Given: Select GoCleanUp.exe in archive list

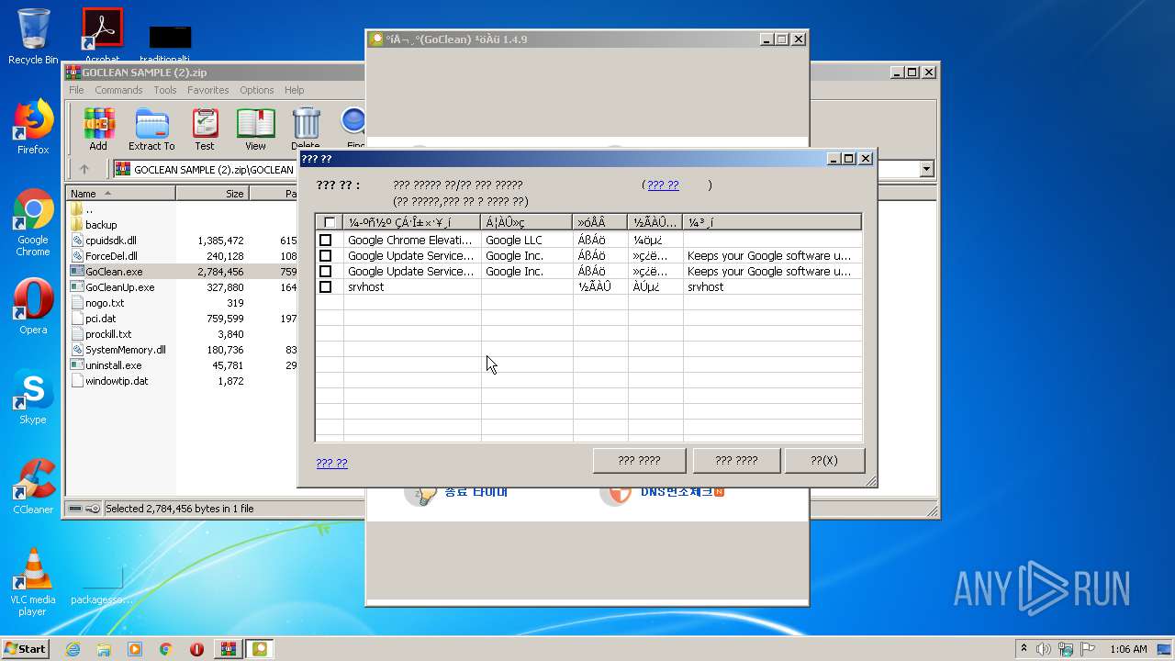Looking at the screenshot, I should 119,287.
